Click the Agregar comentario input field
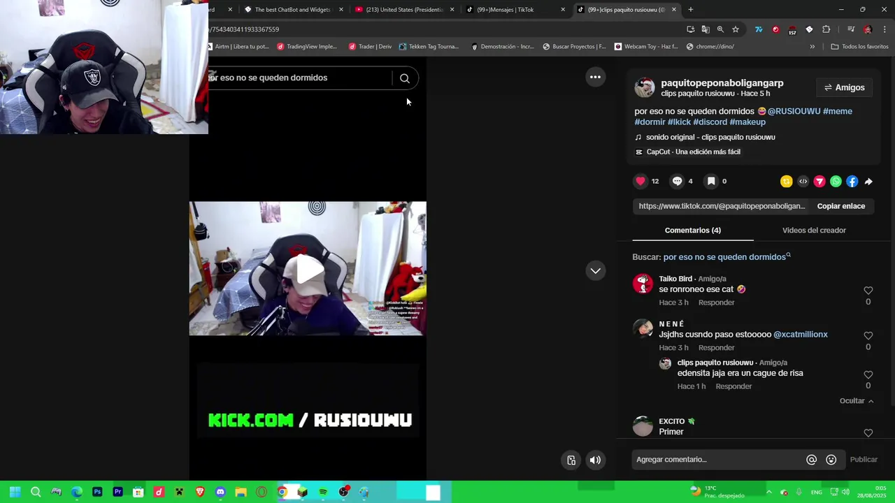 718,460
